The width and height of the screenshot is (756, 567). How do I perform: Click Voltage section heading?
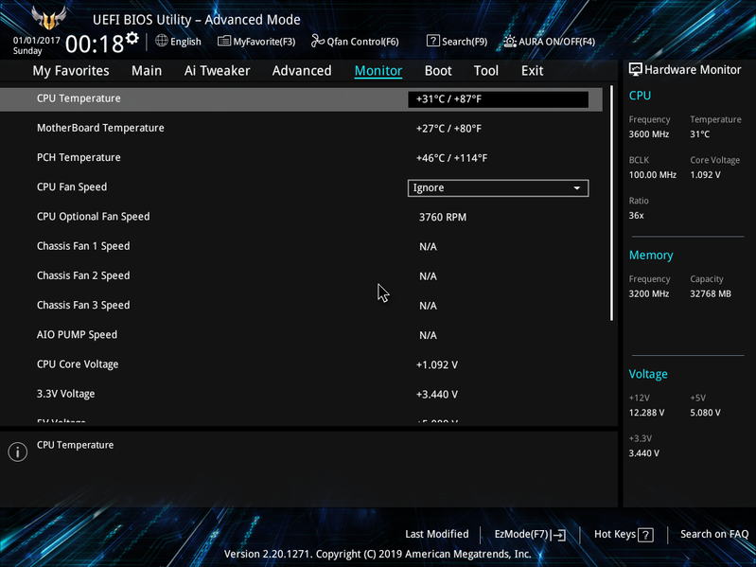(x=648, y=374)
